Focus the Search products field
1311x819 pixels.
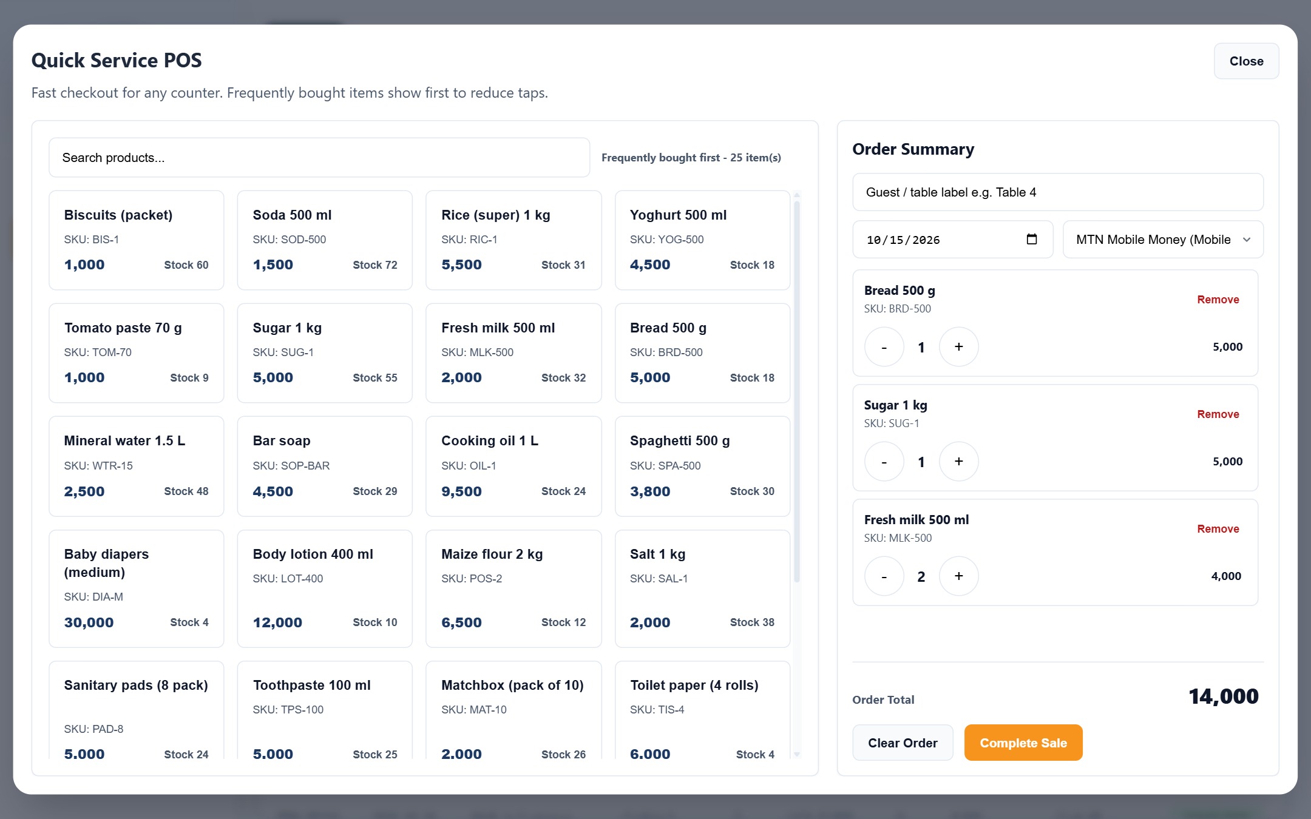[x=319, y=158]
